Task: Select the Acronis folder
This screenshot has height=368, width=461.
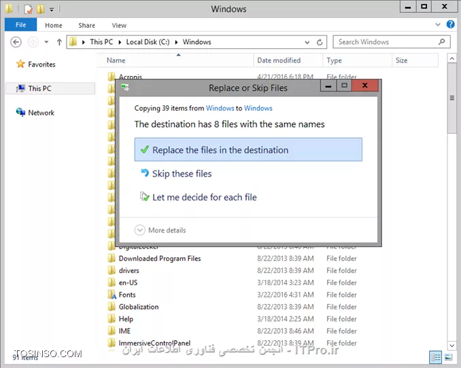Action: coord(131,77)
